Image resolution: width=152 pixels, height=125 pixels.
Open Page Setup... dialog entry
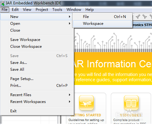[37, 79]
